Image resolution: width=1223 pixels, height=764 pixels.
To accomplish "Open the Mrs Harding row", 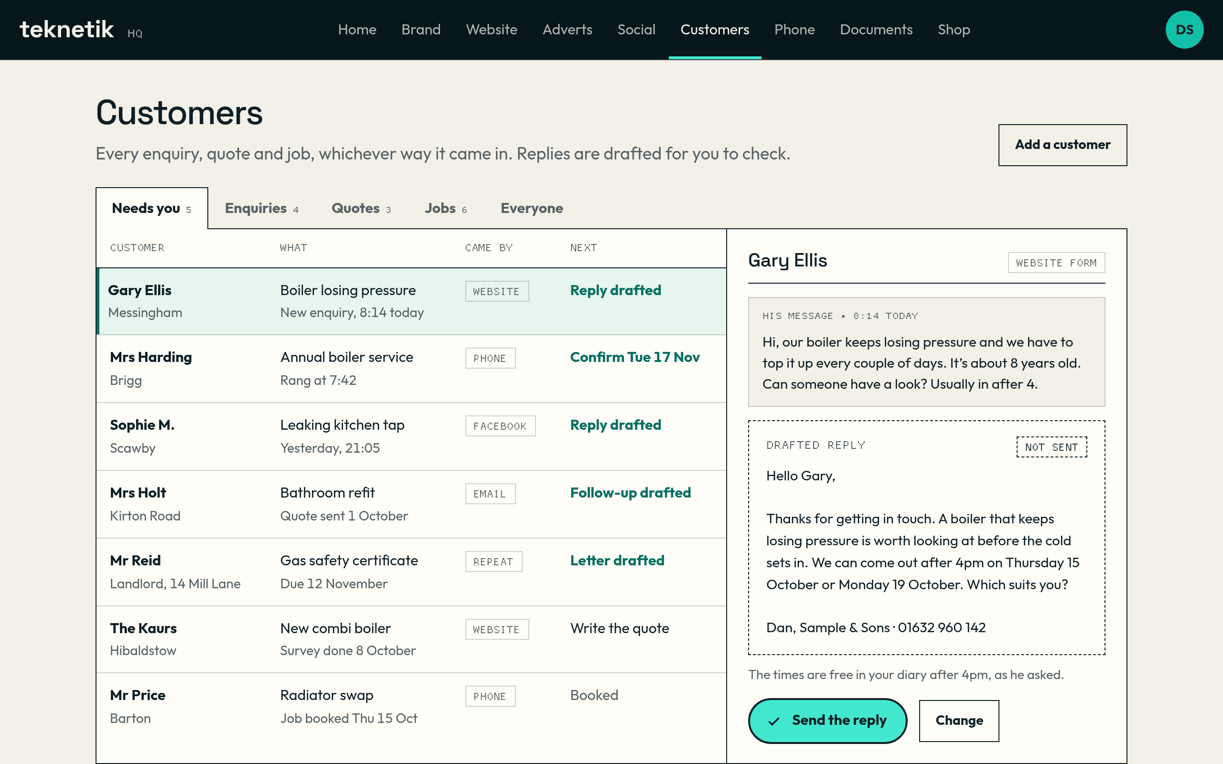I will [x=411, y=368].
